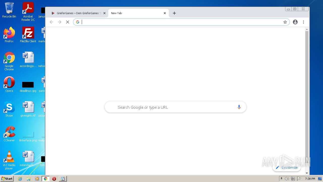
Task: Open the volume control tray icon
Action: click(287, 179)
